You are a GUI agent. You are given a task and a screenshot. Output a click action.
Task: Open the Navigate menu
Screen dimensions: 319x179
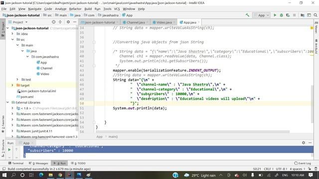click(x=34, y=9)
